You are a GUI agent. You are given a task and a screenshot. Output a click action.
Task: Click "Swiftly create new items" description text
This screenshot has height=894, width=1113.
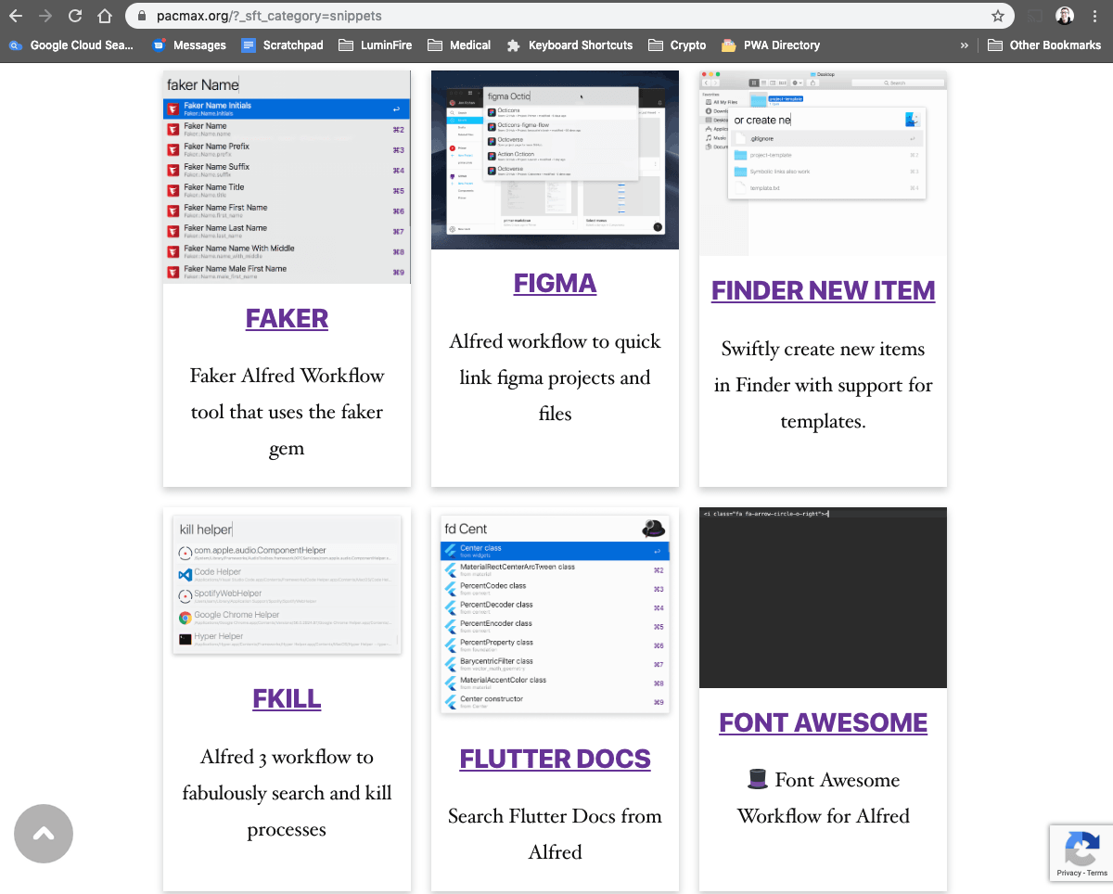[823, 385]
